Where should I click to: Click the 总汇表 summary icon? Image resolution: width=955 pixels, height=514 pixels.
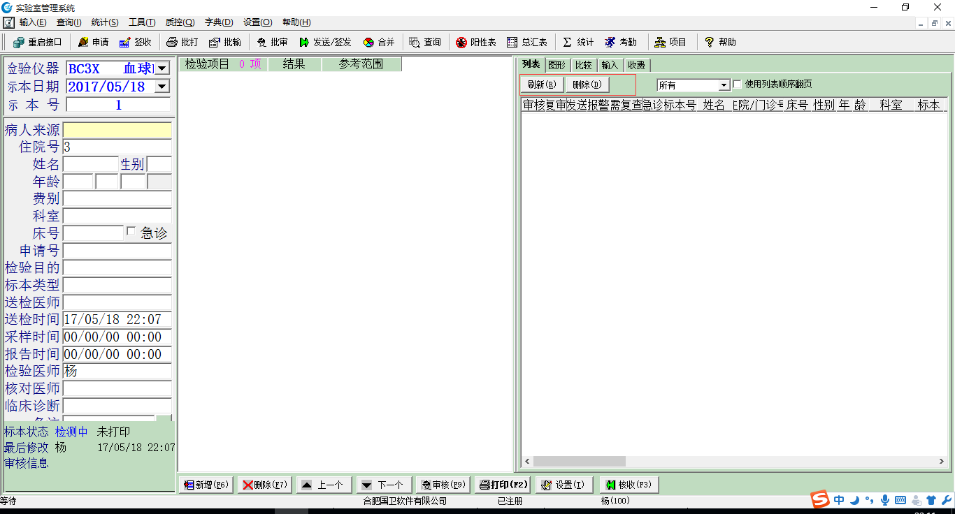pos(512,42)
